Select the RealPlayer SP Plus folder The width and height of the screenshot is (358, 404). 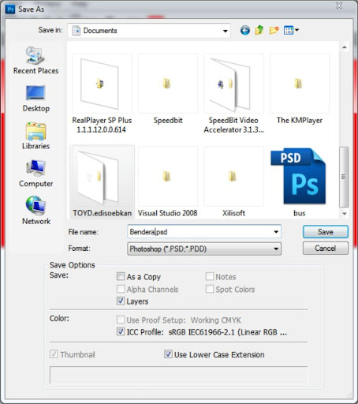click(102, 94)
